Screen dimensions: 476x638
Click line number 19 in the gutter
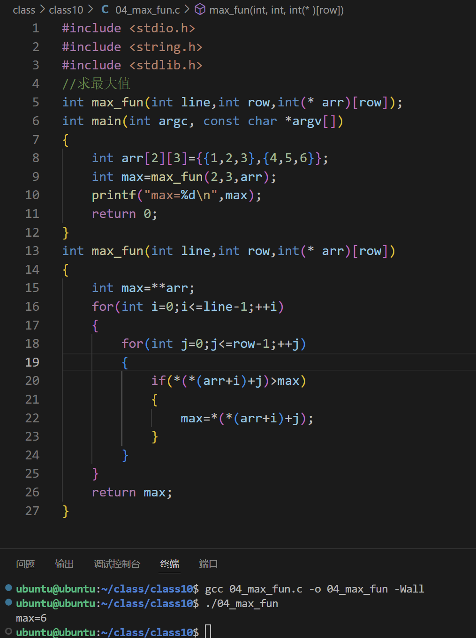click(x=32, y=362)
